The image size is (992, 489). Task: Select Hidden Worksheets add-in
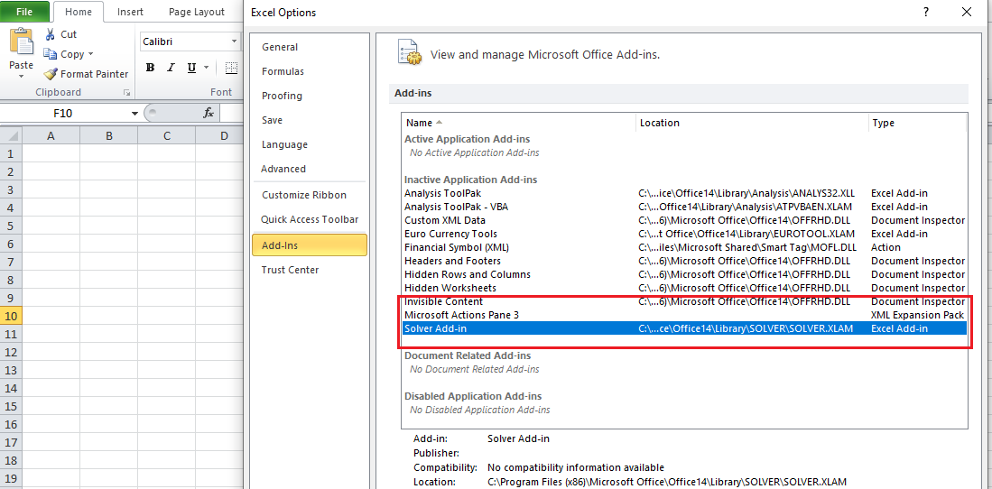point(684,288)
